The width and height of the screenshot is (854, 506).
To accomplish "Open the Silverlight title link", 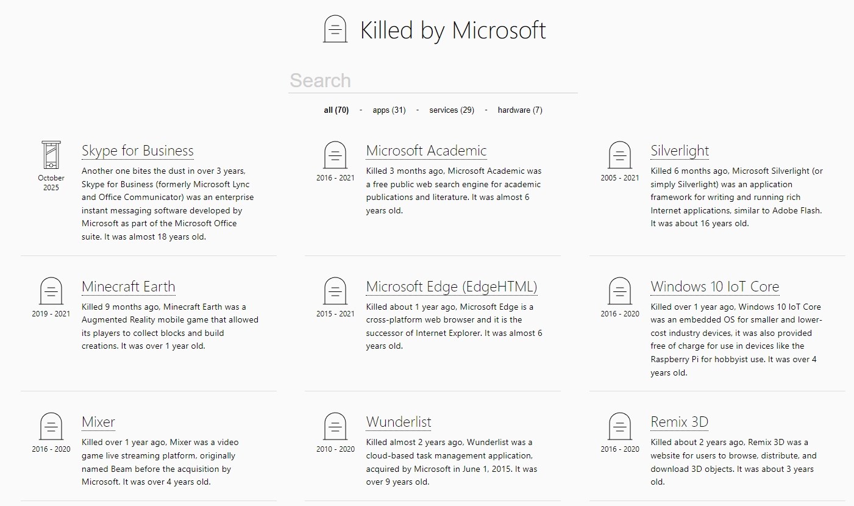I will coord(680,151).
